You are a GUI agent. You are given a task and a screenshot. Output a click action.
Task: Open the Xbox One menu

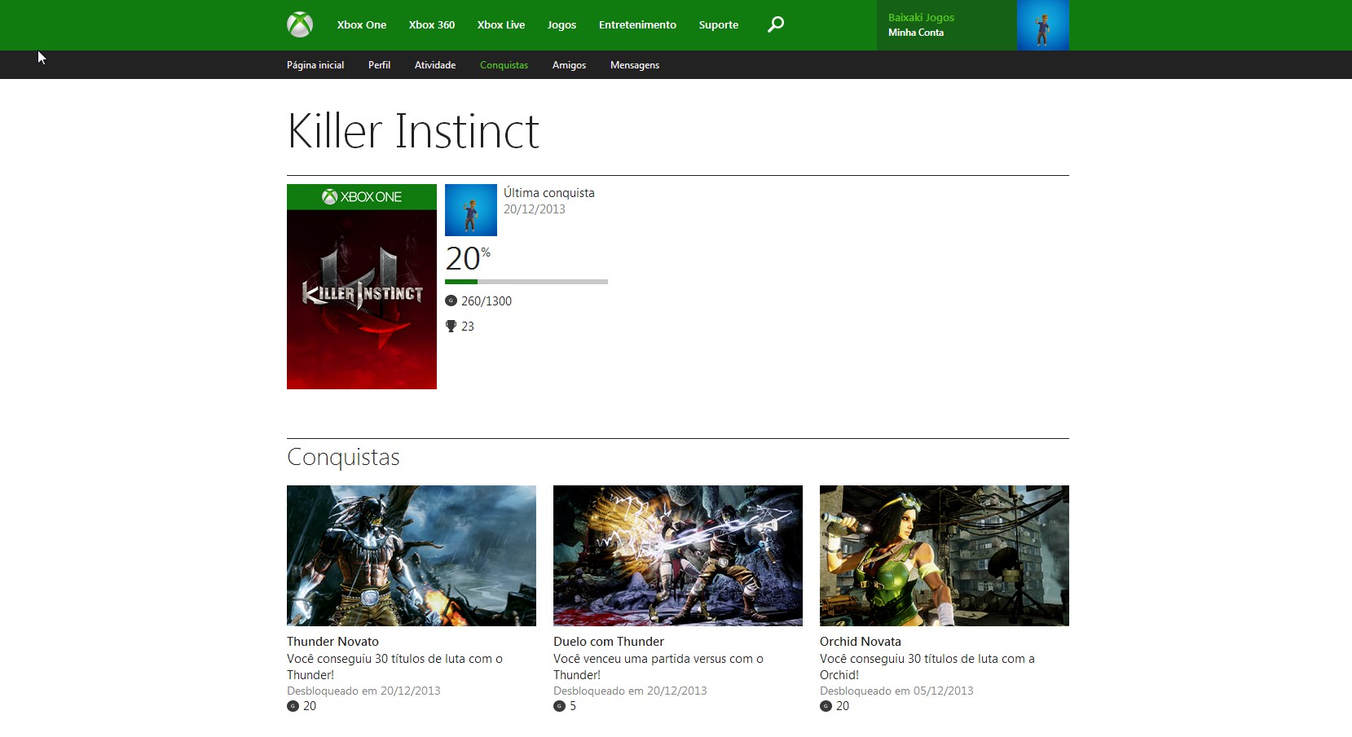point(362,24)
